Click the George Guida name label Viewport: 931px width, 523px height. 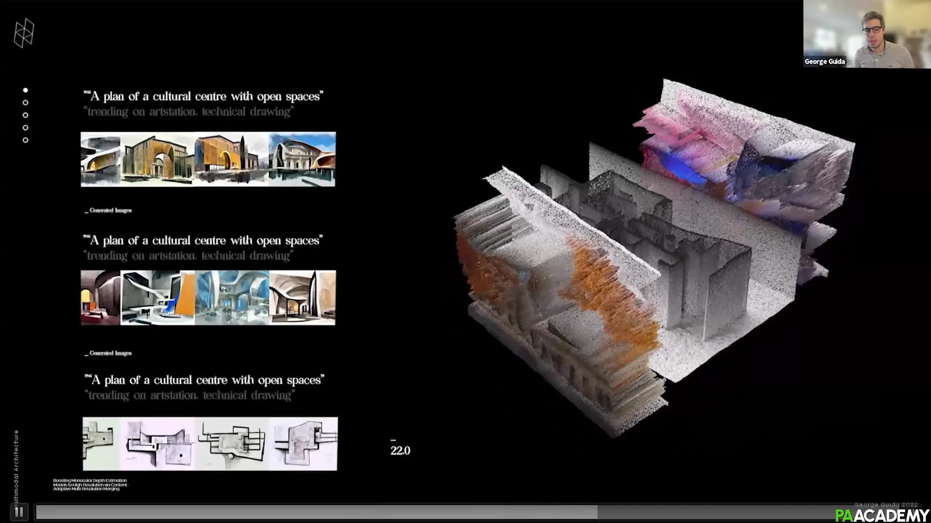[x=824, y=61]
